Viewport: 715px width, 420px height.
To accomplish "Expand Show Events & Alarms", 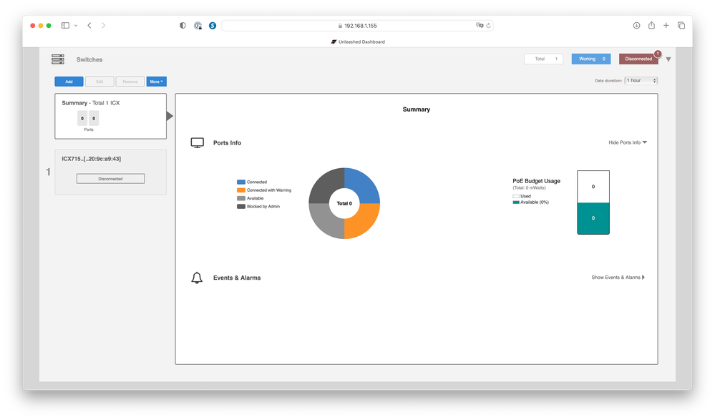I will tap(618, 277).
